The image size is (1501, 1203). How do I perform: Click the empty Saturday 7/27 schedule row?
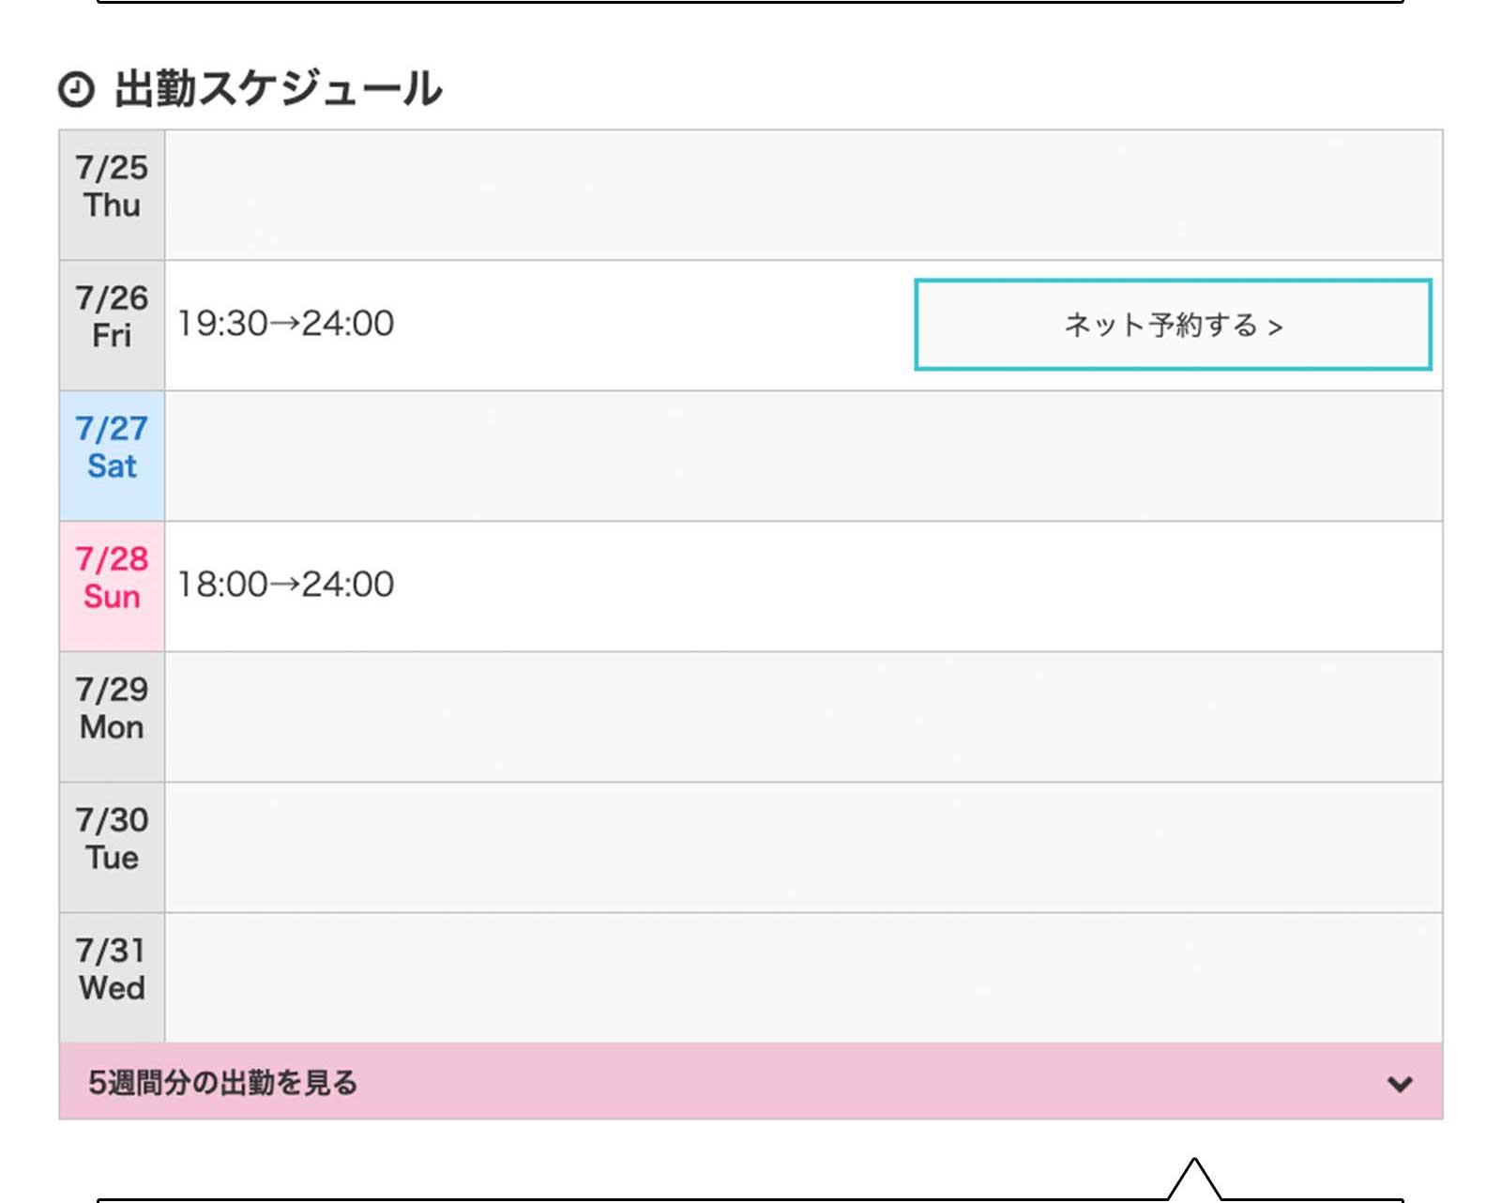click(804, 456)
